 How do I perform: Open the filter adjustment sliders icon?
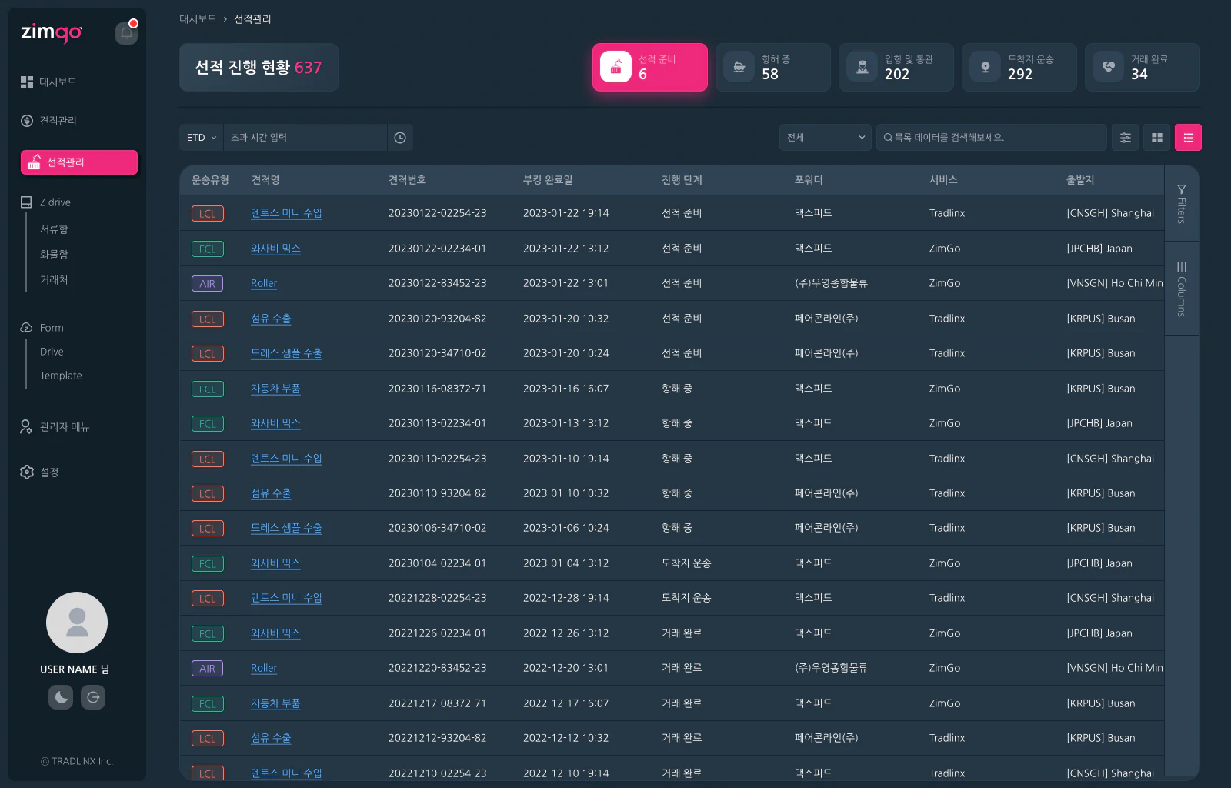click(1125, 137)
